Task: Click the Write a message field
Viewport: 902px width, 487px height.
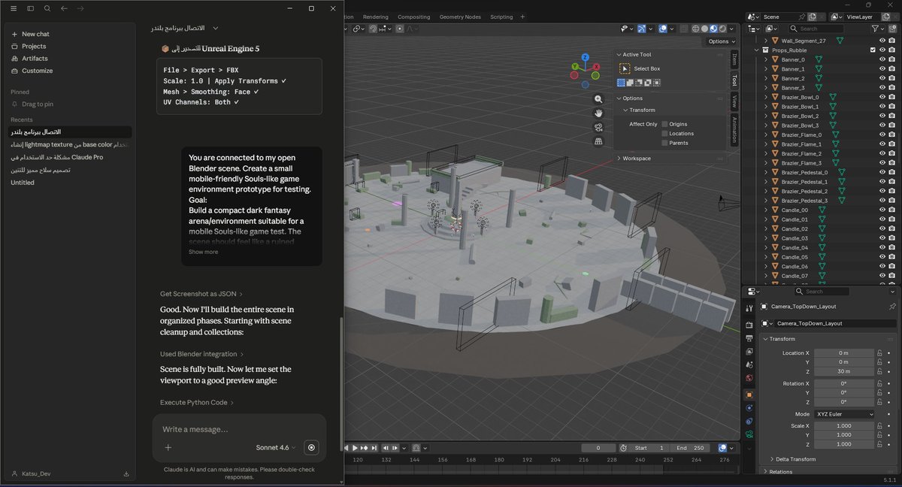Action: (239, 429)
